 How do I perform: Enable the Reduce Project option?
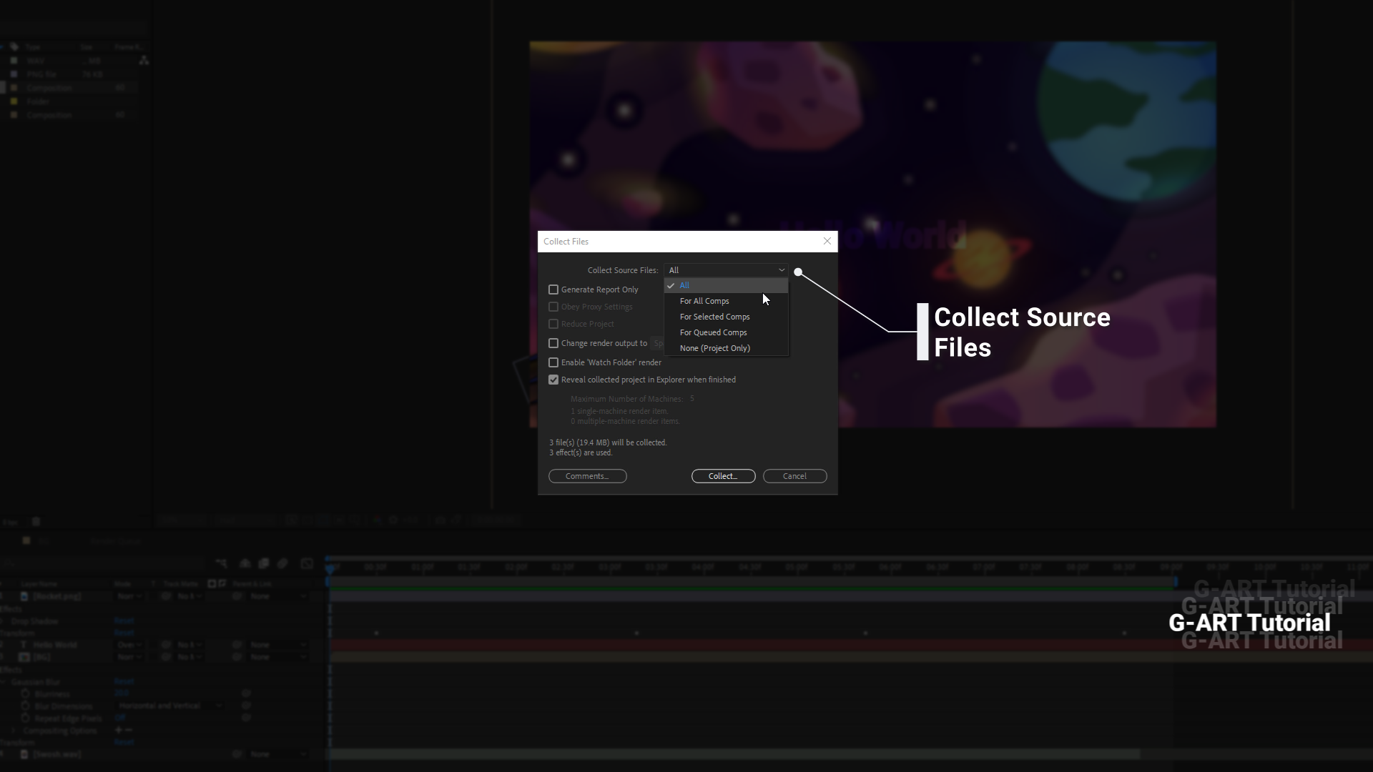coord(553,324)
